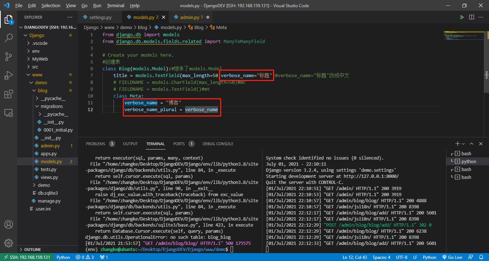Split the editor to the right
This screenshot has width=489, height=261.
click(x=471, y=17)
